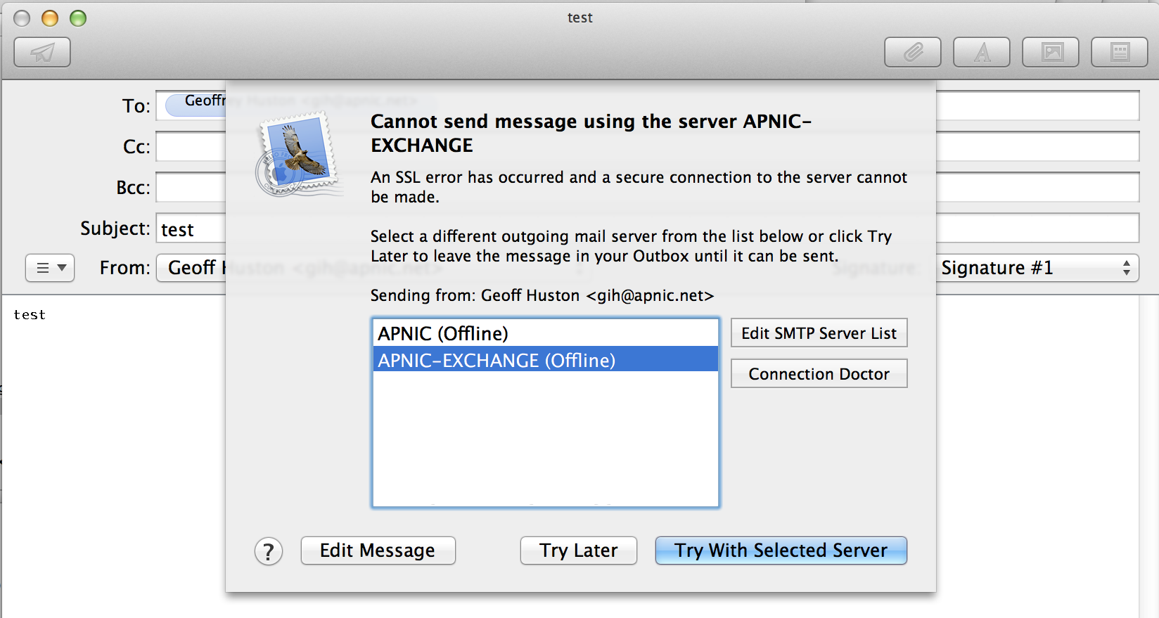Open the header fields options dropdown
Viewport: 1159px width, 618px height.
tap(50, 268)
